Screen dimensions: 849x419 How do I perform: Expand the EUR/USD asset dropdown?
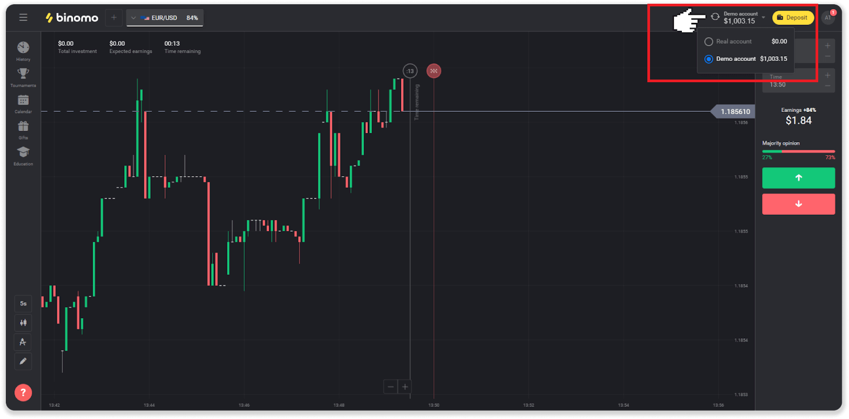(134, 17)
